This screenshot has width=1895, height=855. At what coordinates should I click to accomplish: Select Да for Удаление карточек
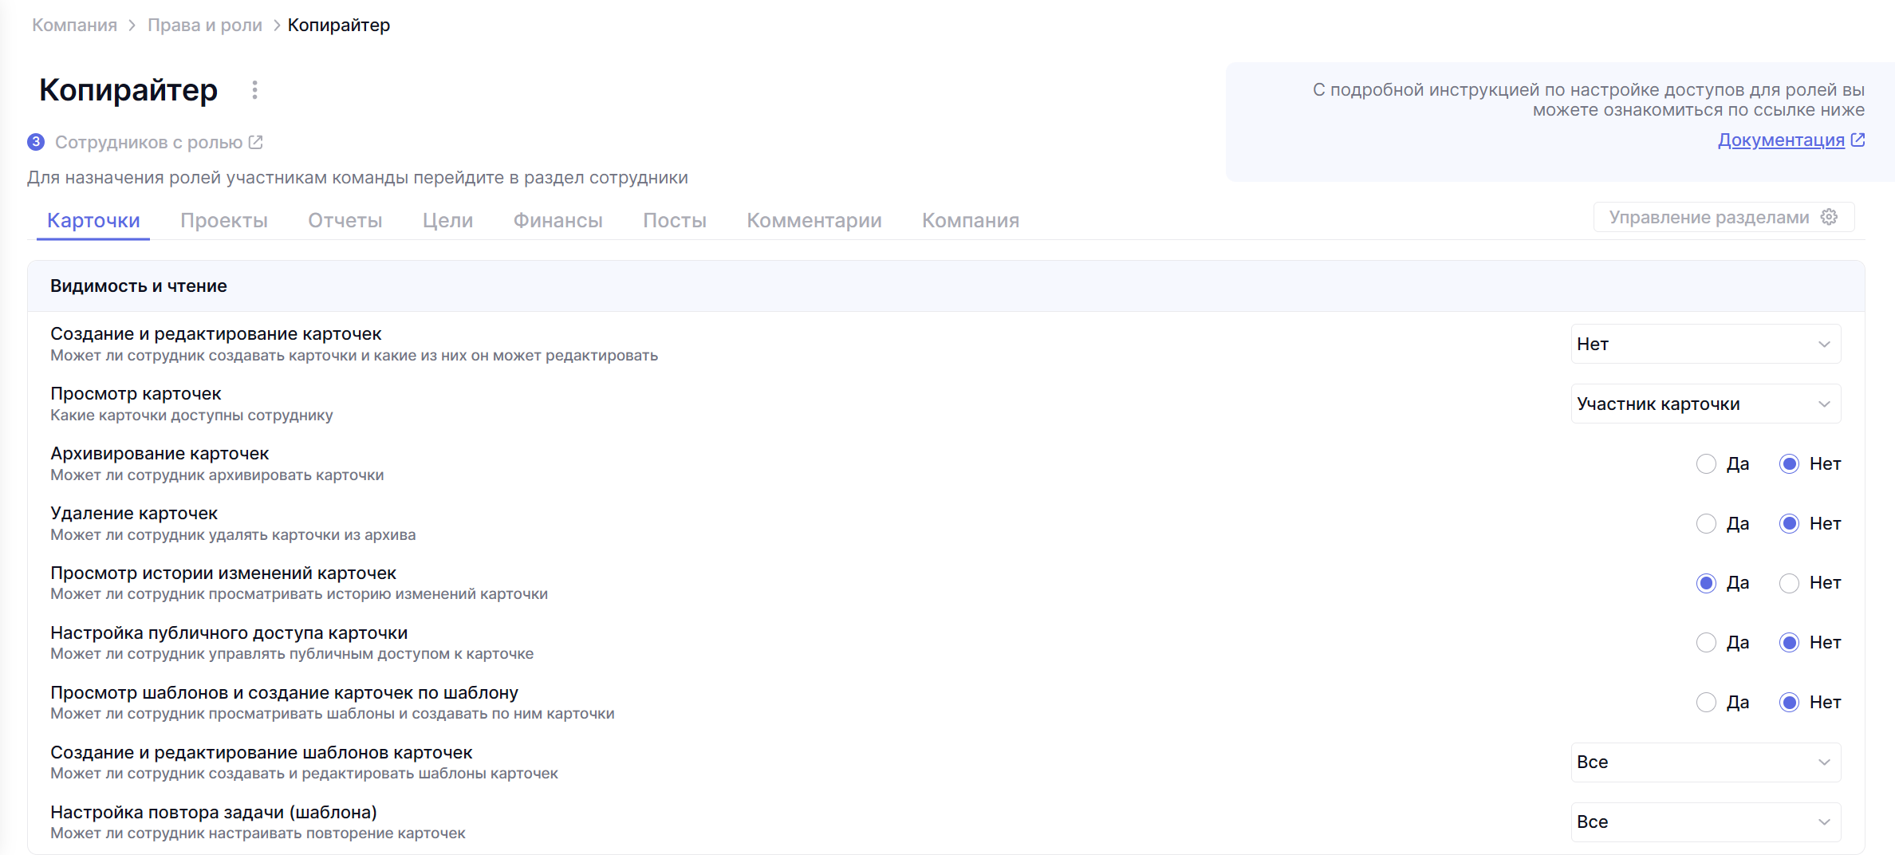(x=1706, y=523)
